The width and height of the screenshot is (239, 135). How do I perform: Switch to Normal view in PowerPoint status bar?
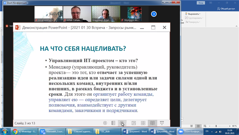tap(134, 123)
